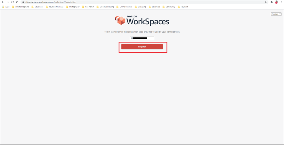Open the Youtube Markings bookmark folder
This screenshot has width=284, height=145.
55,7
